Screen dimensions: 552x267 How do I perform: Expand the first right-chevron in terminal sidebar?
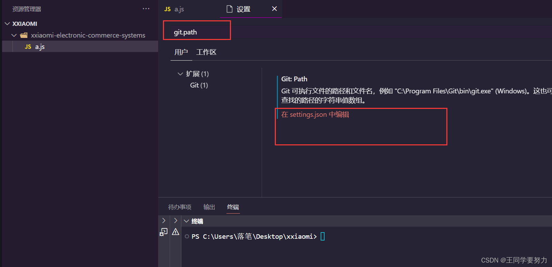pyautogui.click(x=164, y=220)
